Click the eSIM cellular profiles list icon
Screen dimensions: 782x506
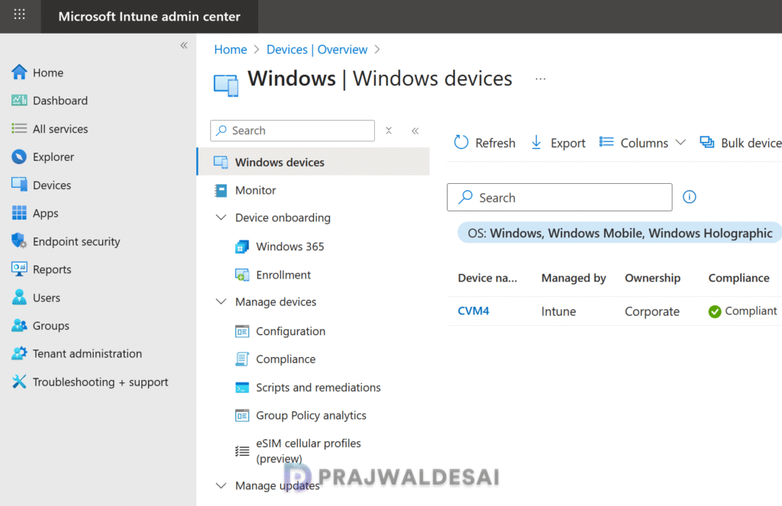(x=242, y=451)
